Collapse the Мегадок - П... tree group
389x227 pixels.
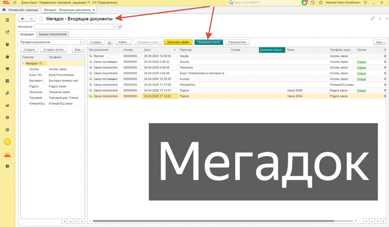[24, 63]
